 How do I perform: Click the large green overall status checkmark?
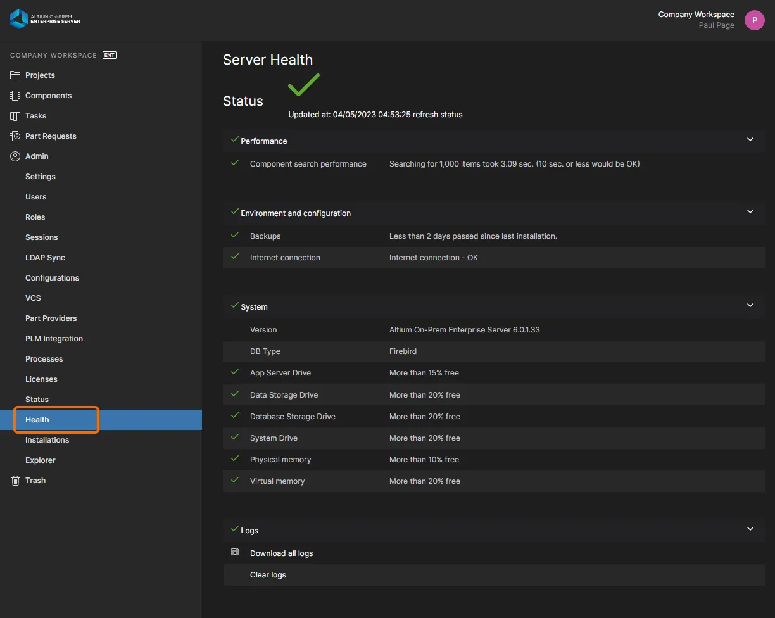[304, 85]
